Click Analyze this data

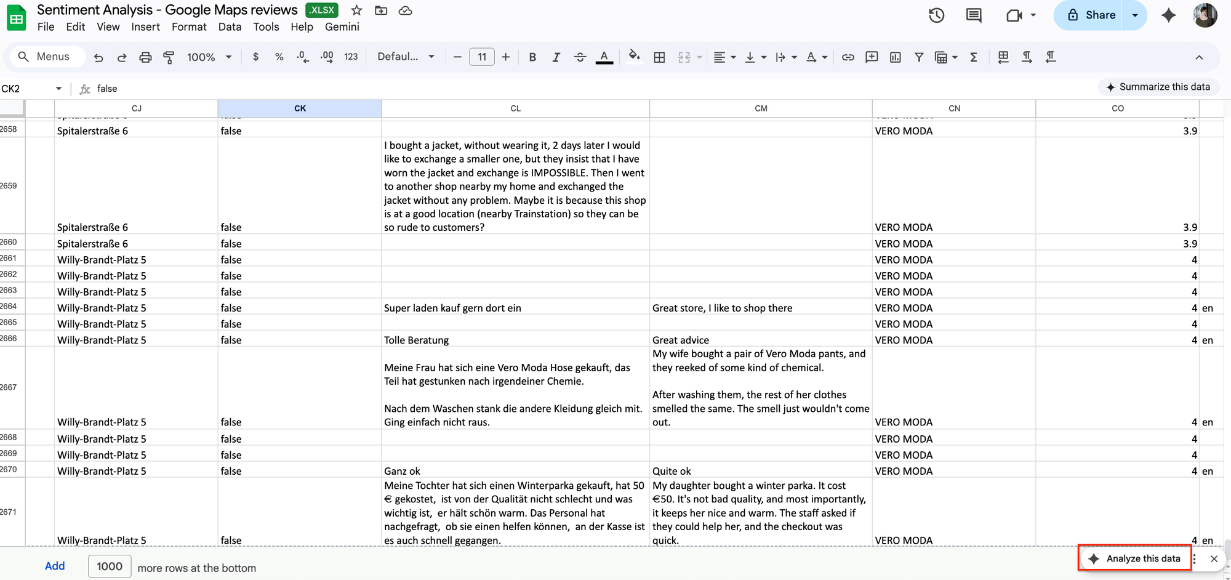coord(1135,558)
